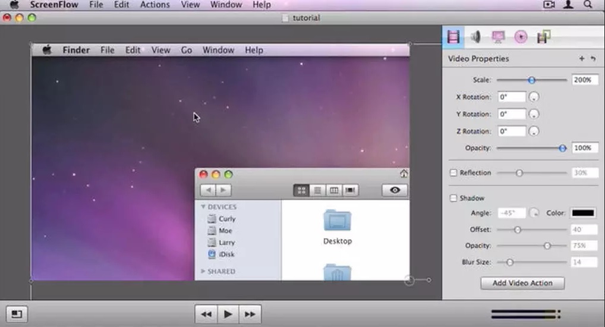Switch to the Audio Properties speaker icon
Viewport: 605px width, 327px height.
476,37
